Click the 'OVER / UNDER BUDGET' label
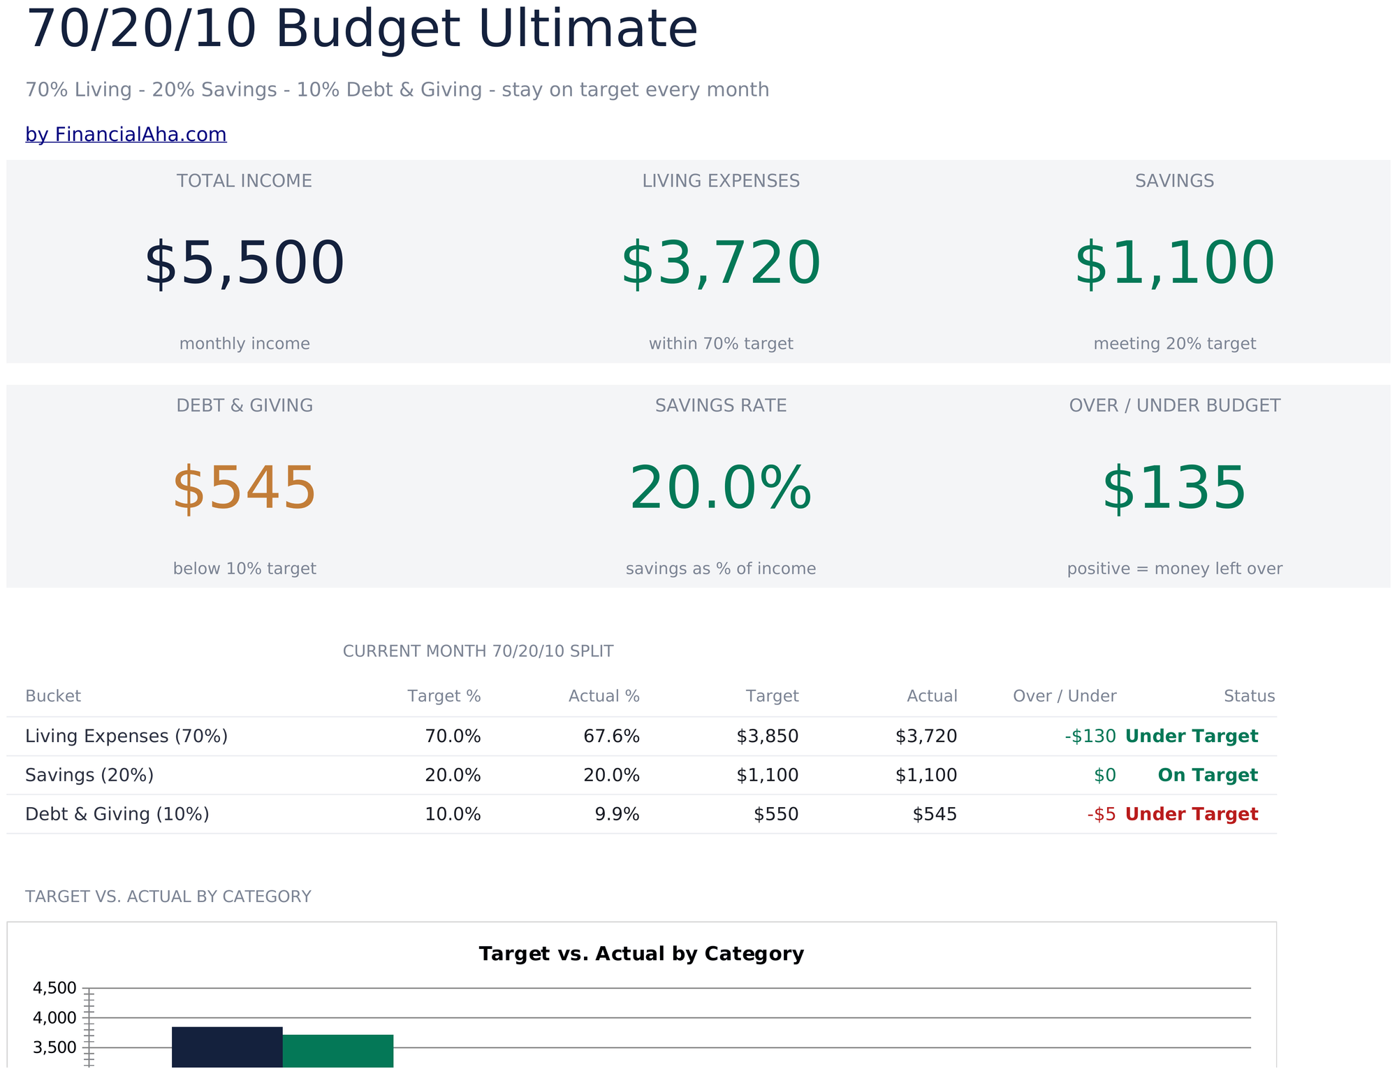1397x1074 pixels. click(x=1174, y=406)
